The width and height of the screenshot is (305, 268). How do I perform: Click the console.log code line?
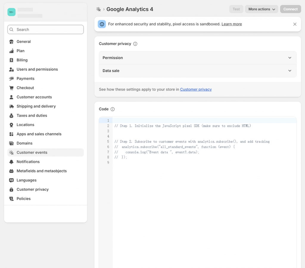[157, 152]
